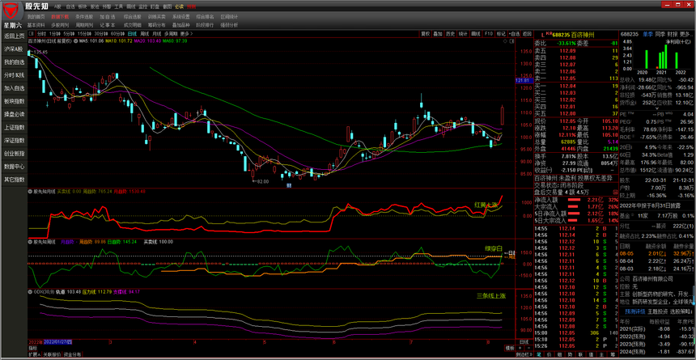Click the L marker before stock code 688235
Viewport: 696px width, 360px height.
point(544,34)
